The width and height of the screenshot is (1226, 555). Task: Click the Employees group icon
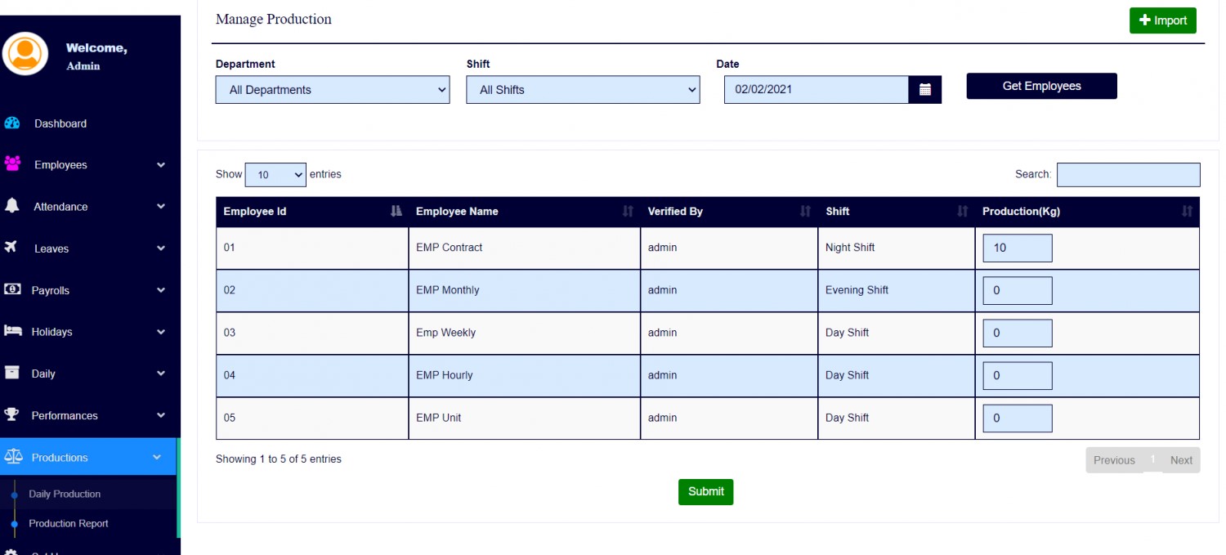(12, 163)
